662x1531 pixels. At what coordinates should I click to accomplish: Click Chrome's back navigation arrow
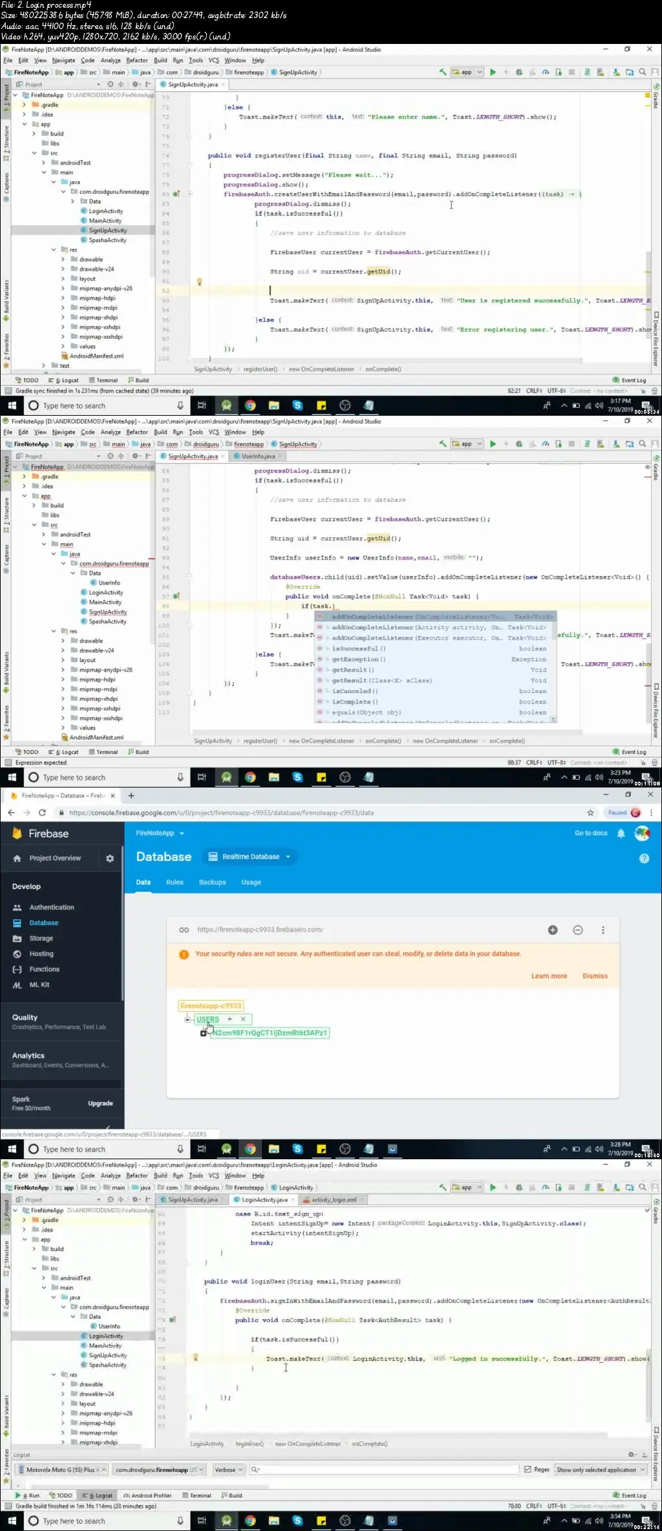coord(11,813)
